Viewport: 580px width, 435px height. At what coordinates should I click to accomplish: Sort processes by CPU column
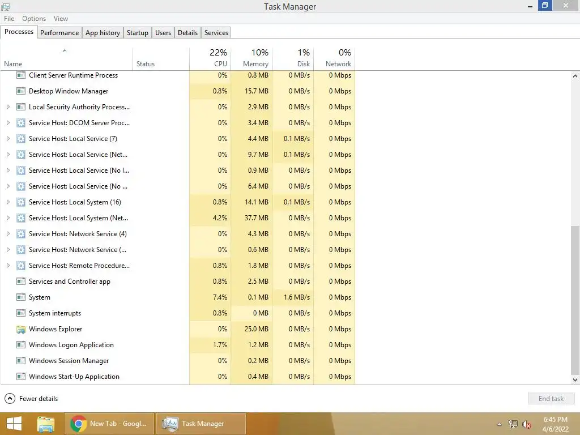coord(210,59)
